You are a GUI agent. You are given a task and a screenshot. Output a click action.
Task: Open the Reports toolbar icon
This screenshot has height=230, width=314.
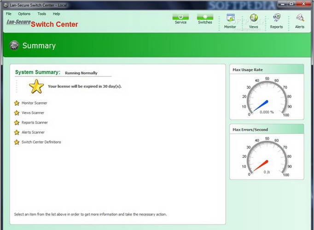click(277, 18)
